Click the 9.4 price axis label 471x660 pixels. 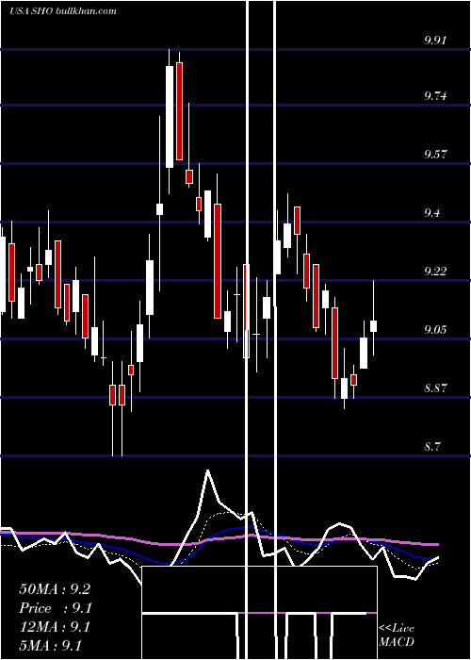point(432,213)
